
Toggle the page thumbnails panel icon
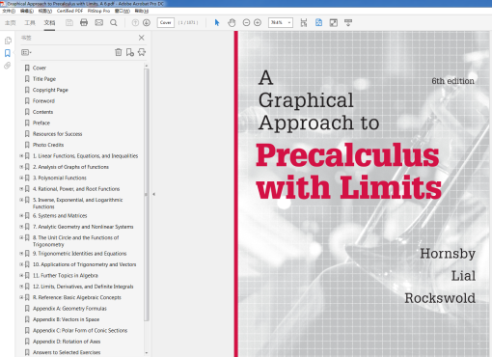8,41
